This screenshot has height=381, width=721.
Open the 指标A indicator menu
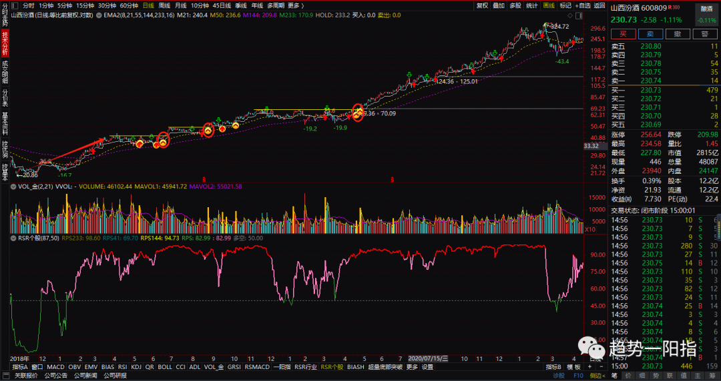click(20, 367)
